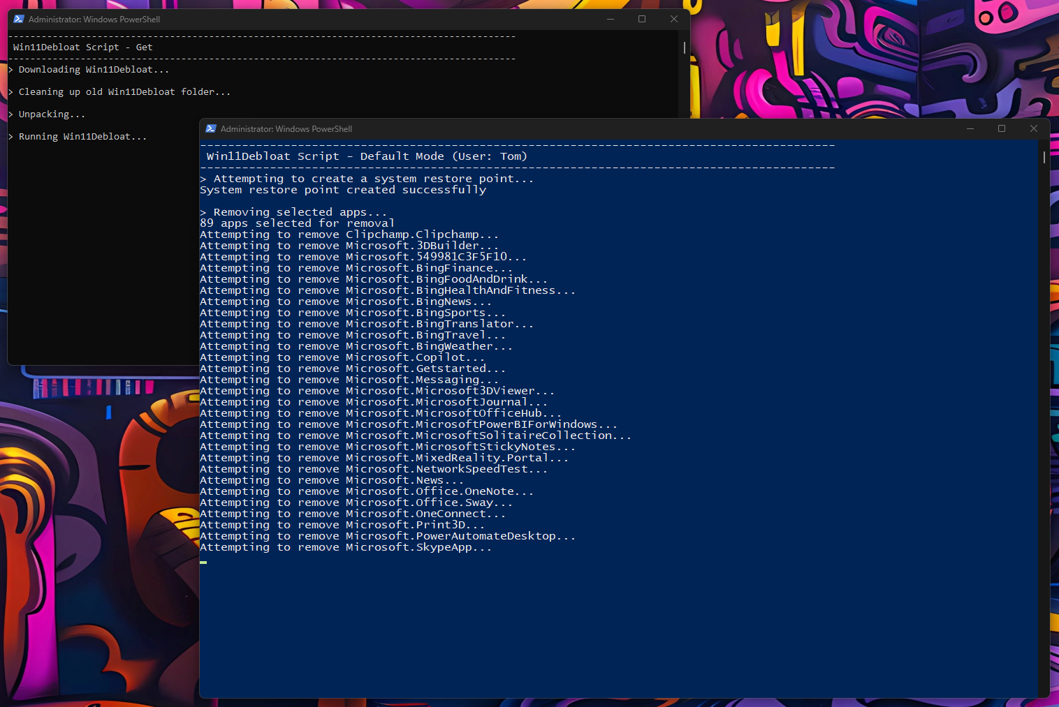Click the Microsoft.Copilot removal line
The width and height of the screenshot is (1059, 707).
click(342, 357)
